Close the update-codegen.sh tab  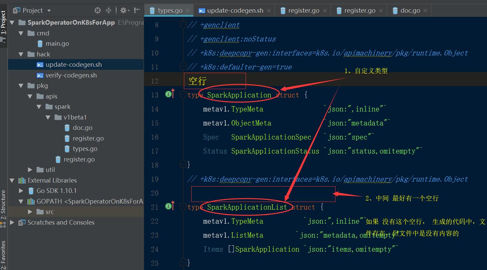click(x=269, y=11)
